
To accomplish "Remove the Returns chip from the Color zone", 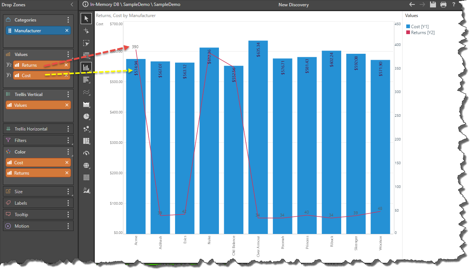I will [67, 173].
